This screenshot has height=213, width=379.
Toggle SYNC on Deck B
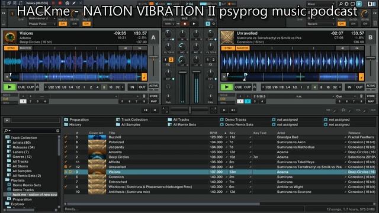click(228, 48)
